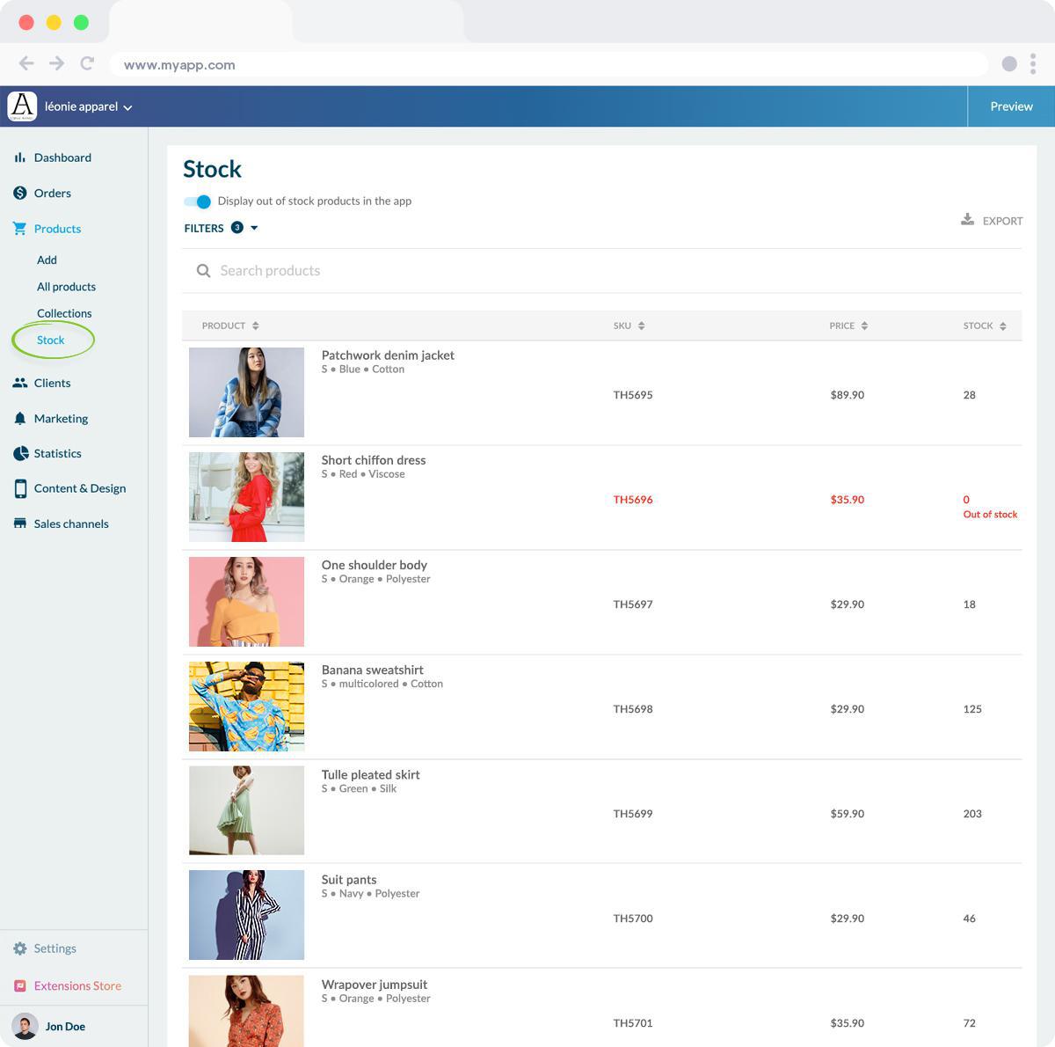Click the Clients people icon
Viewport: 1055px width, 1047px height.
(19, 383)
